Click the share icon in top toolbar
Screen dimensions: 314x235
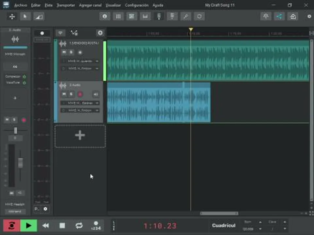tap(279, 16)
